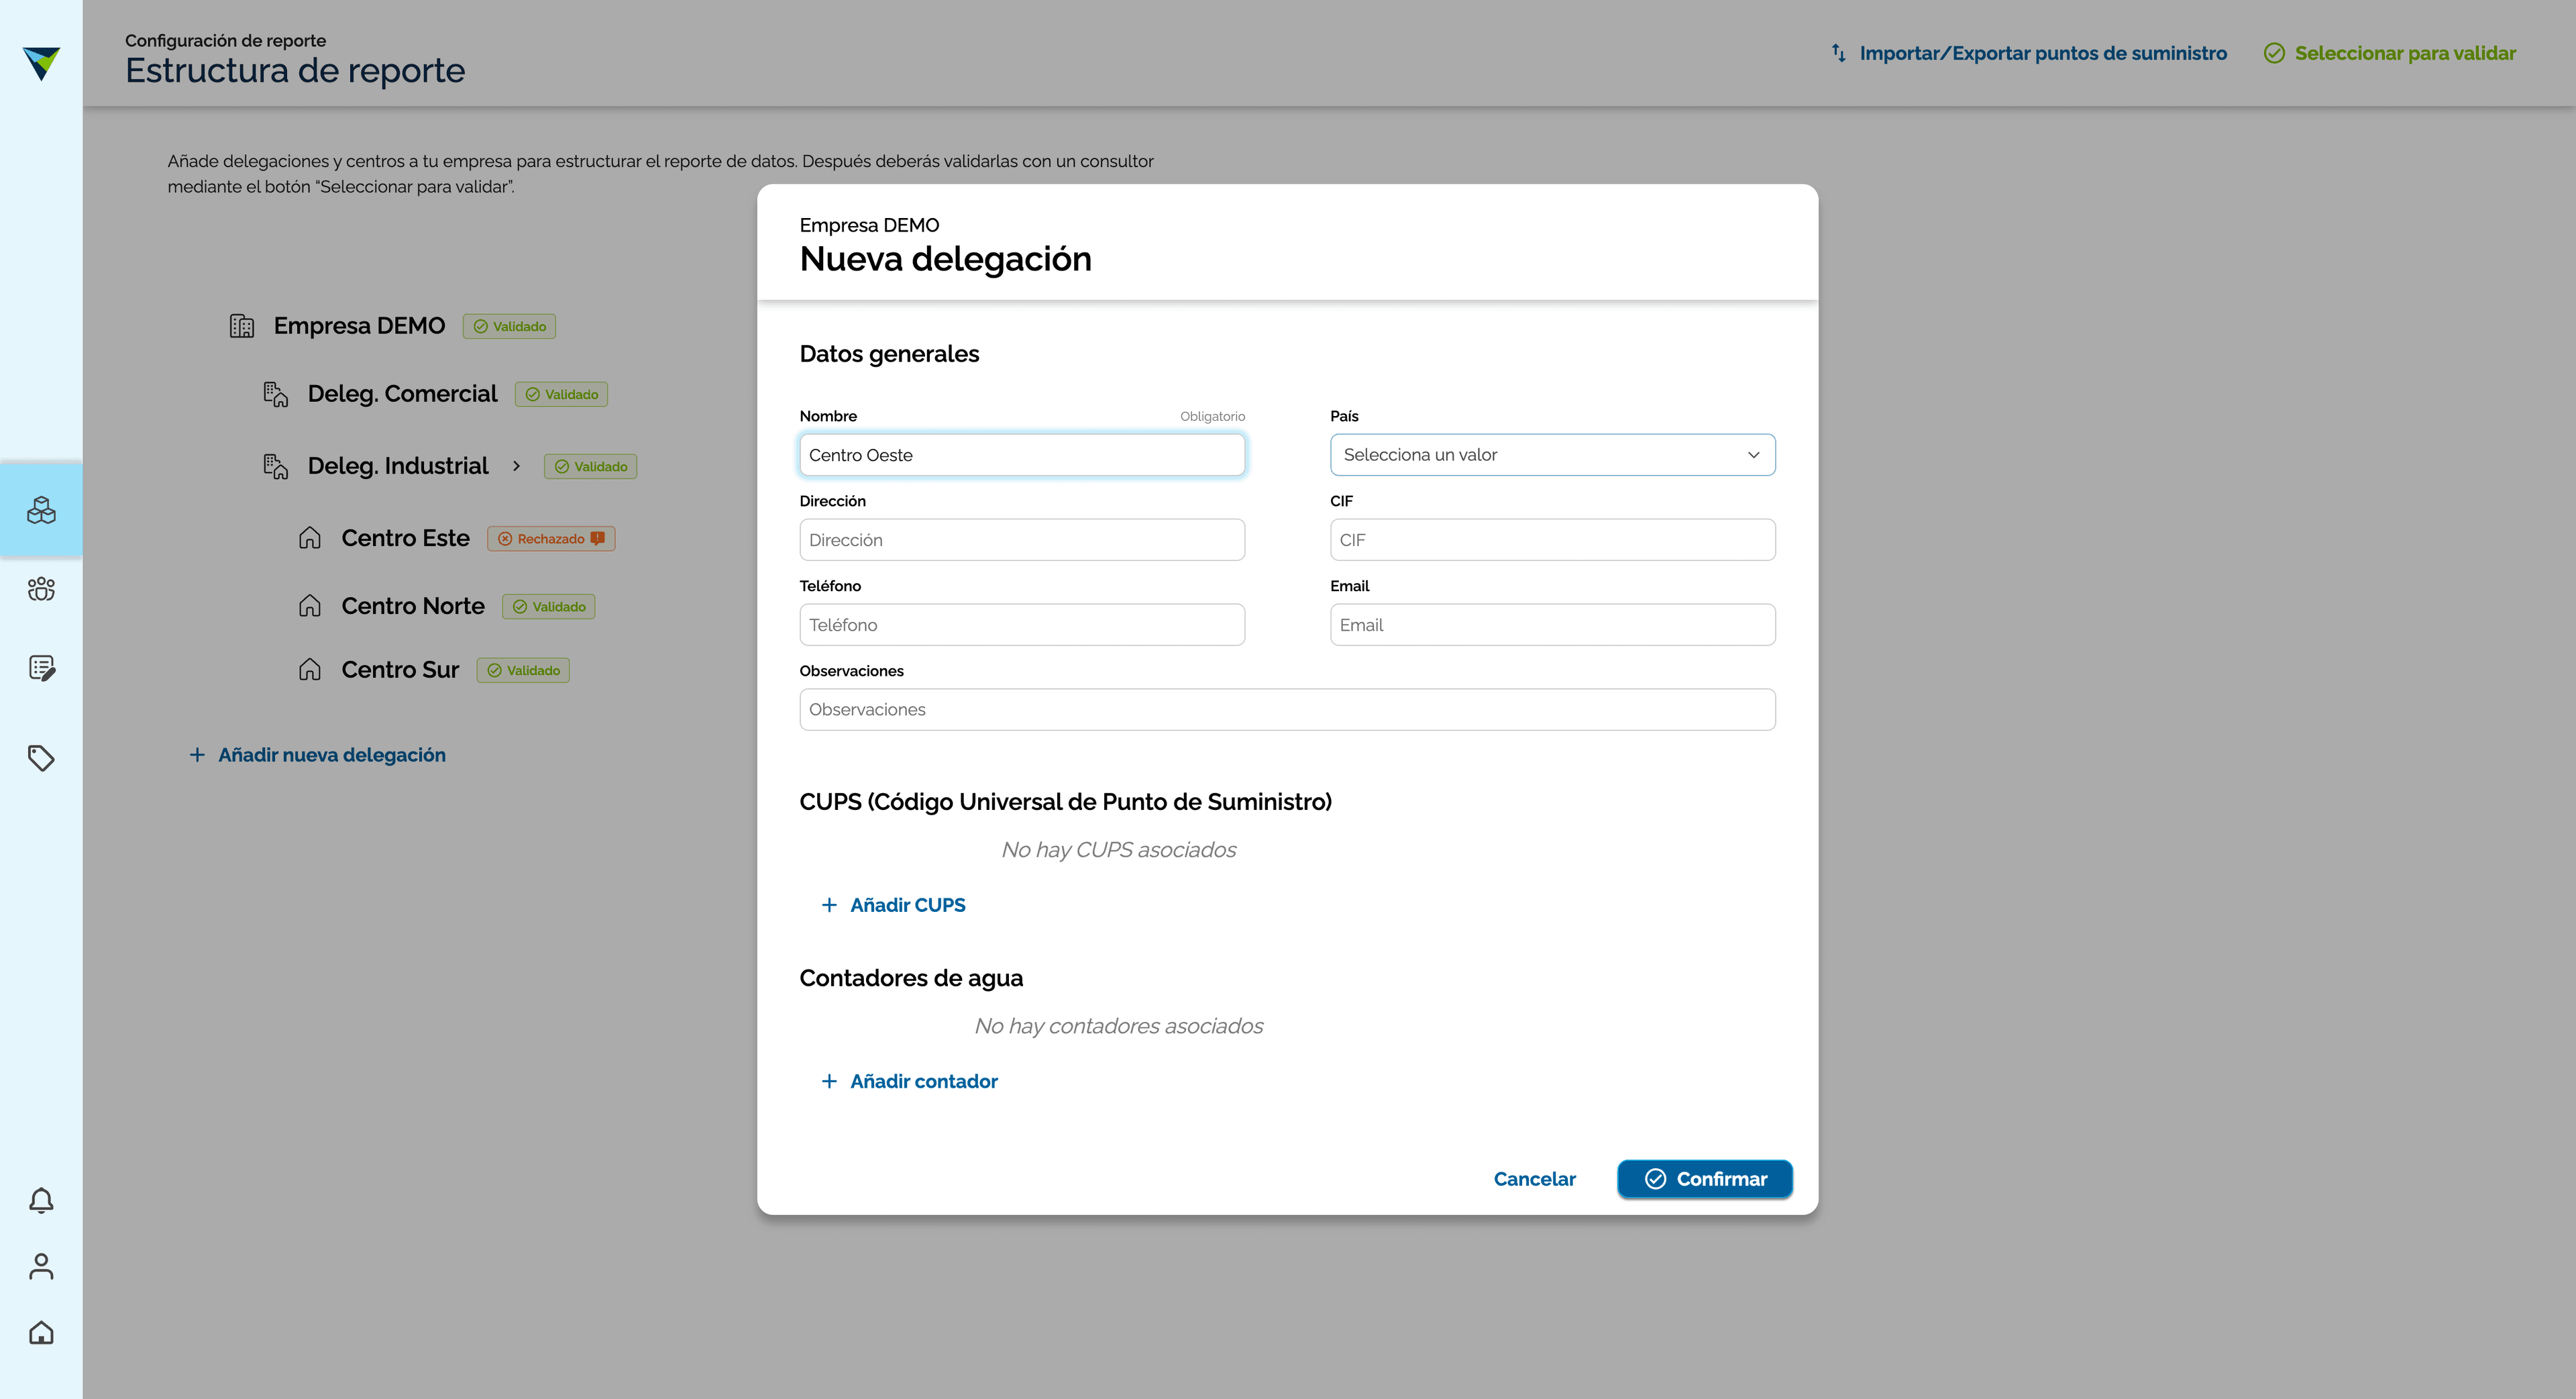The width and height of the screenshot is (2576, 1399).
Task: Focus the Email input field
Action: (x=1552, y=625)
